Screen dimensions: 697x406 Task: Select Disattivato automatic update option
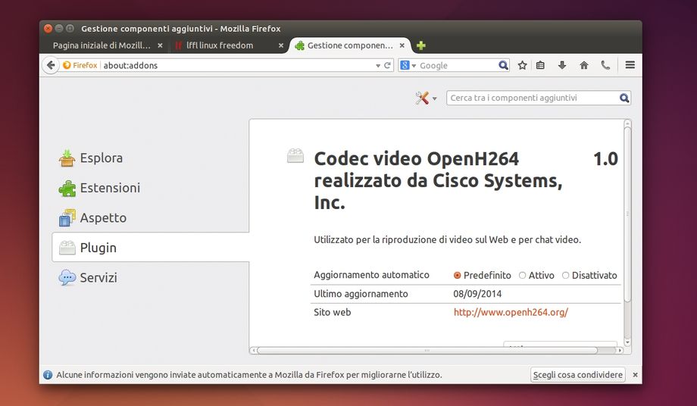(x=565, y=276)
